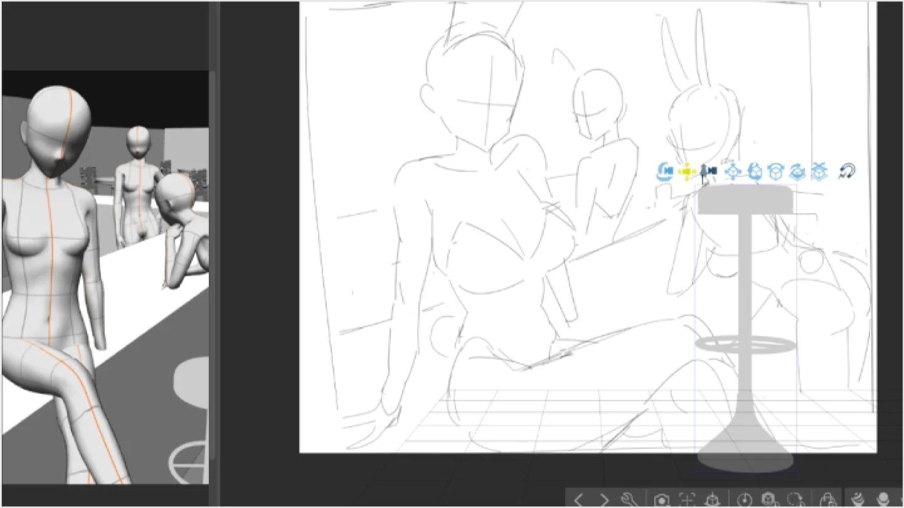Screen dimensions: 904x508
Task: Open the camera angle preset icon
Action: pos(661,499)
